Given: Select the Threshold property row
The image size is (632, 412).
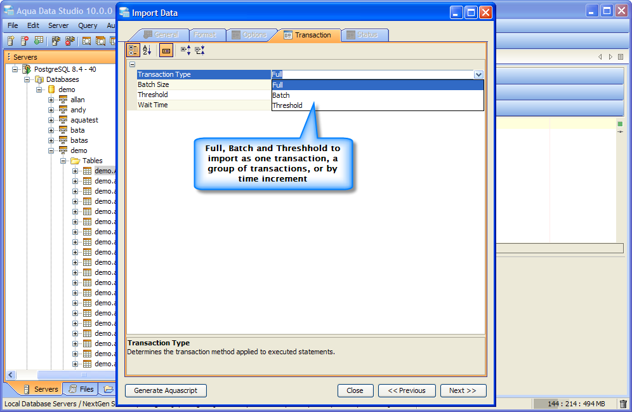Looking at the screenshot, I should pyautogui.click(x=204, y=95).
